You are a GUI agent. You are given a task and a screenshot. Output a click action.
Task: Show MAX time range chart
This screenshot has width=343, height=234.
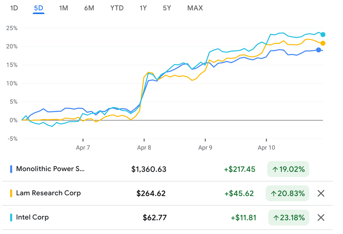[195, 8]
